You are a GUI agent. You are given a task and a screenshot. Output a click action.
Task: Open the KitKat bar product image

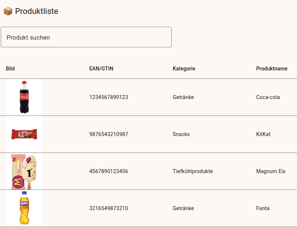tap(24, 134)
